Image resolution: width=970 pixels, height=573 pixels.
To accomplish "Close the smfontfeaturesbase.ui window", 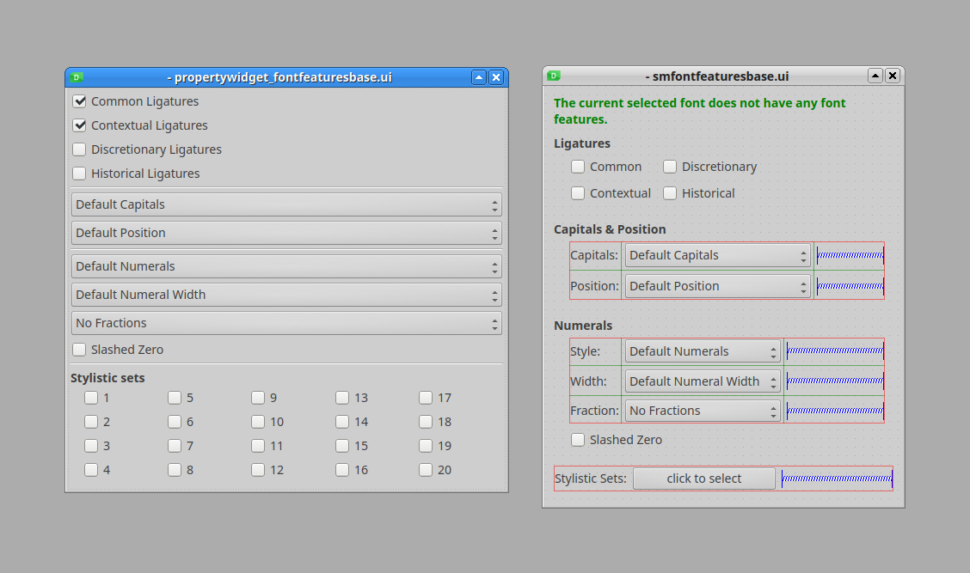I will coord(893,76).
